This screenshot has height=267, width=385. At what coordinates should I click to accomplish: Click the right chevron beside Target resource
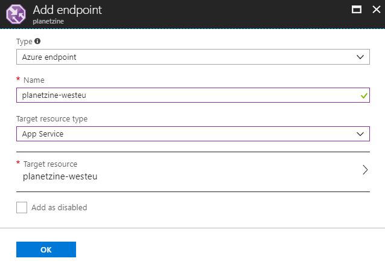(365, 170)
